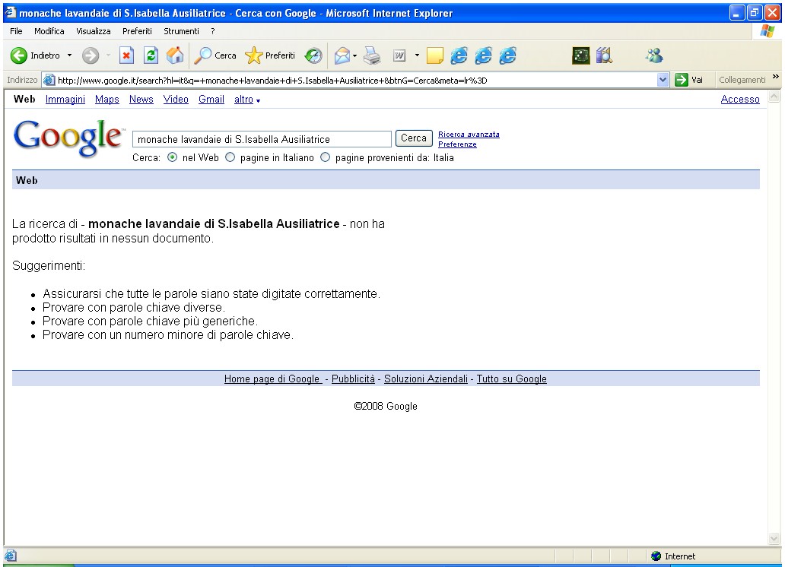
Task: Click the Suggerimenti: heading text
Action: pyautogui.click(x=49, y=266)
